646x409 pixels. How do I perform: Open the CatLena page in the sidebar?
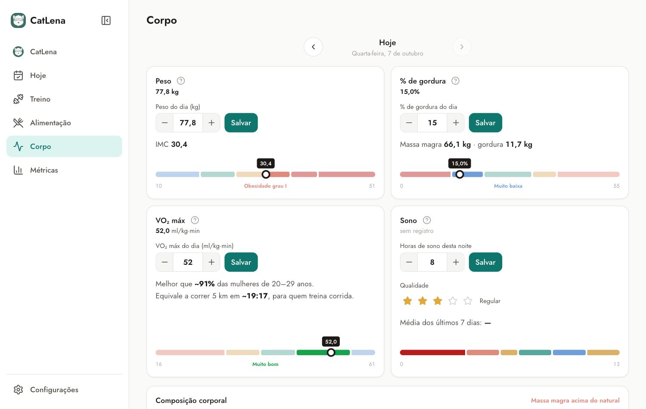click(64, 52)
